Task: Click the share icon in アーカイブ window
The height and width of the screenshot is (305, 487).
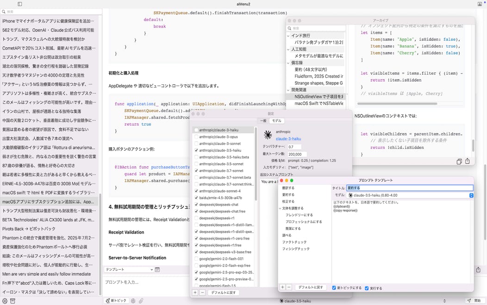Action: pyautogui.click(x=468, y=161)
